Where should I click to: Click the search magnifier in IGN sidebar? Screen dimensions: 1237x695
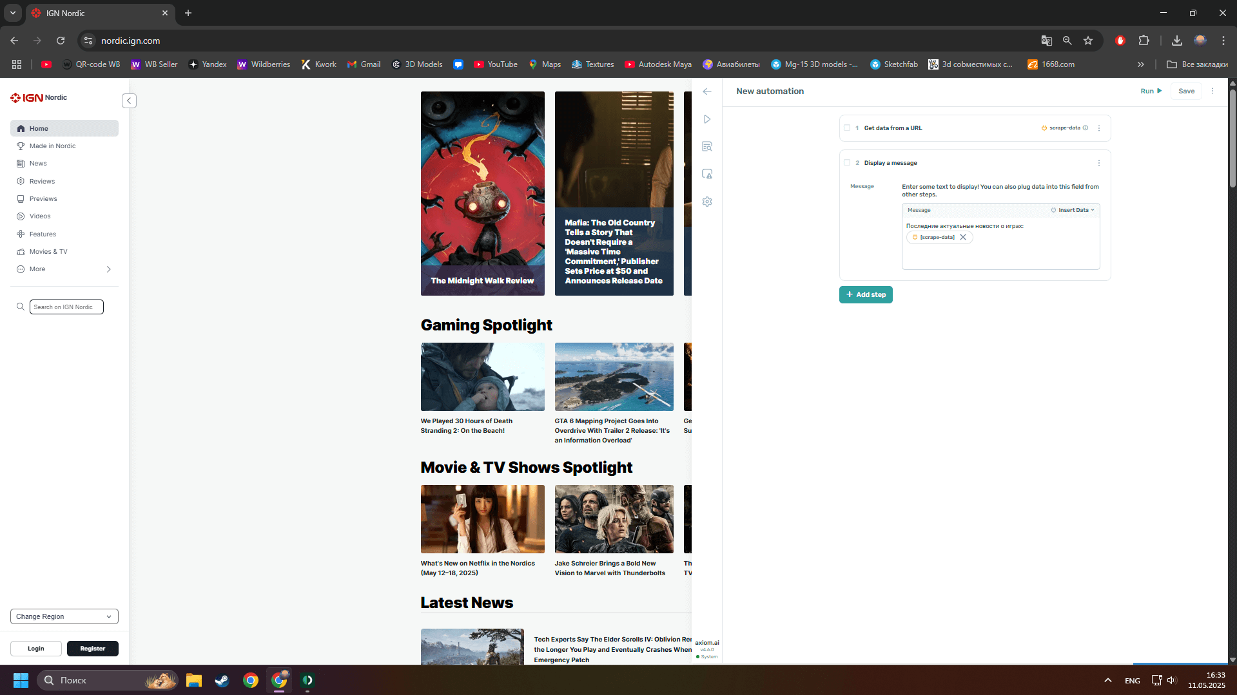(x=21, y=307)
